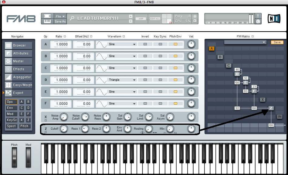288x175 pixels.
Task: Click the small icon right of CPU 5%
Action: [x=195, y=21]
